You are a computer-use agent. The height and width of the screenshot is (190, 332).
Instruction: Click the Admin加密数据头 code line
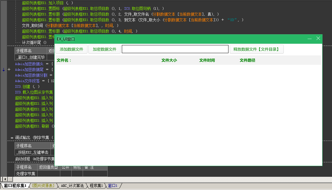coord(34,64)
